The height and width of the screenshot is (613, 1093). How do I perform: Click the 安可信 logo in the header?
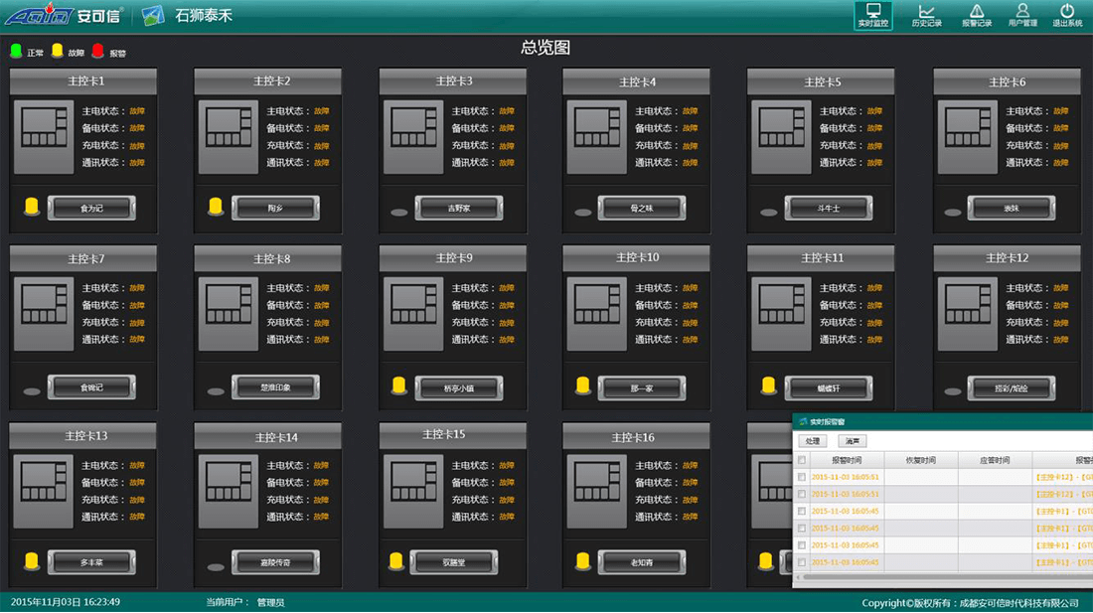tap(65, 15)
